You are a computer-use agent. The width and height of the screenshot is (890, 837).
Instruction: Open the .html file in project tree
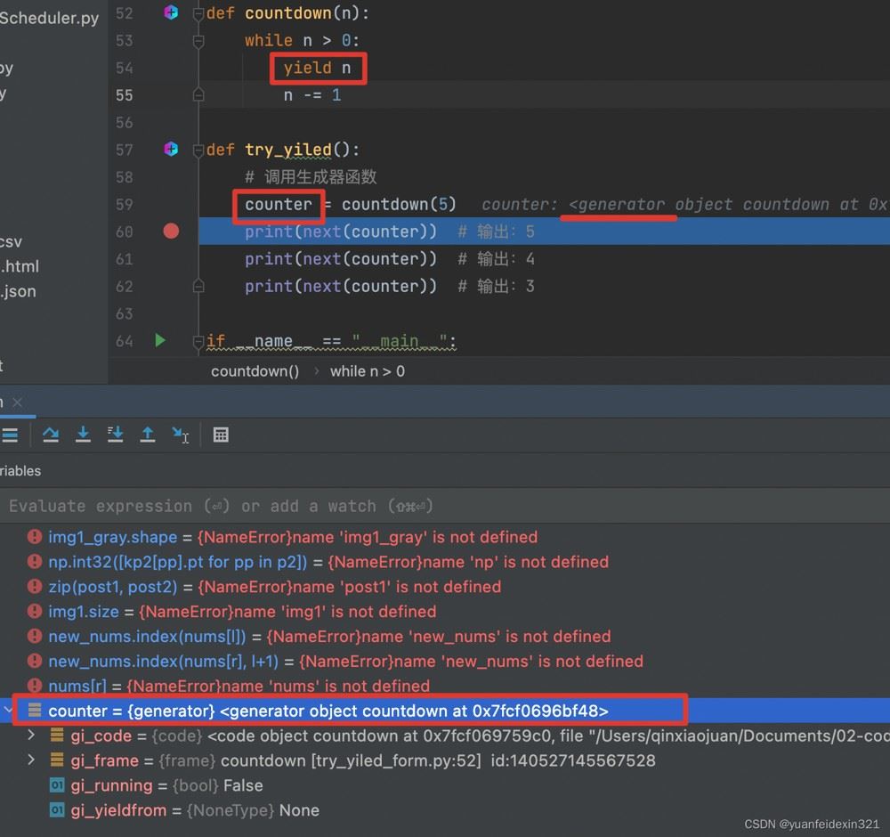20,266
